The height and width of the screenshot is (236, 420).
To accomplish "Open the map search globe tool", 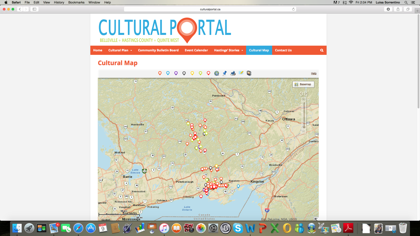I will coord(217,73).
